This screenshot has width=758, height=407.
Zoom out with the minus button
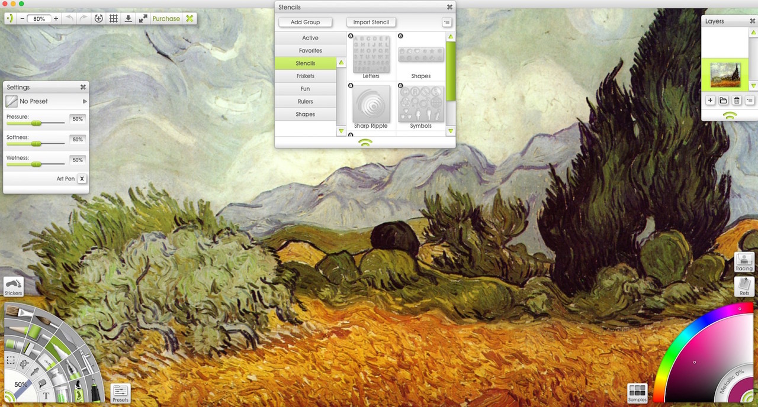click(23, 18)
